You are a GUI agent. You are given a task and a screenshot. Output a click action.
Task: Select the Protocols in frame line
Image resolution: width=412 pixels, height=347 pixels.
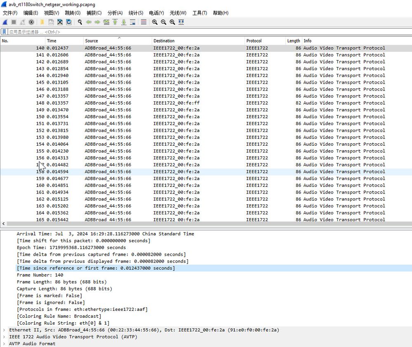[82, 309]
